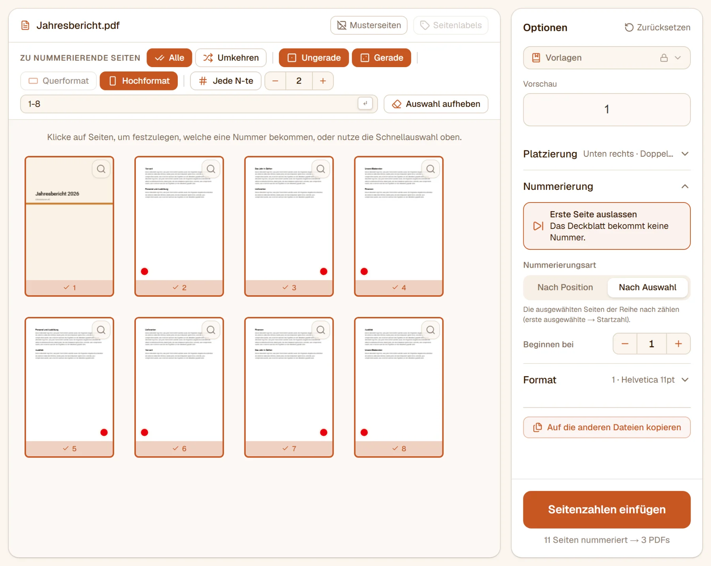Switch to Nach Position numbering

tap(565, 287)
